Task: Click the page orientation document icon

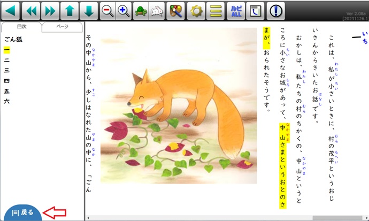Action: [x=255, y=10]
